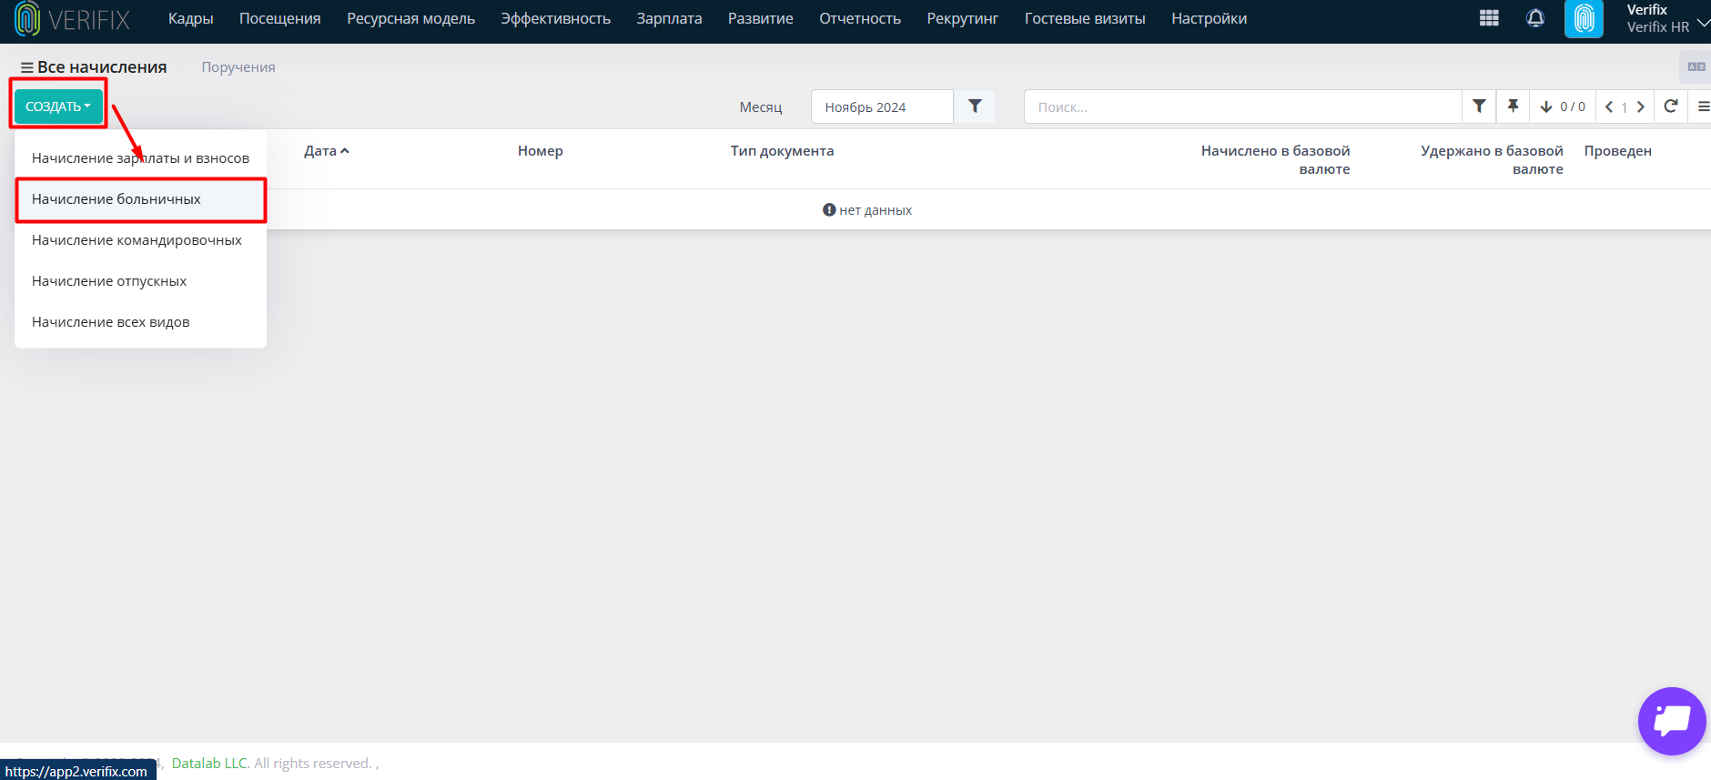Click Начислено в базовой валюте header

pos(1275,160)
